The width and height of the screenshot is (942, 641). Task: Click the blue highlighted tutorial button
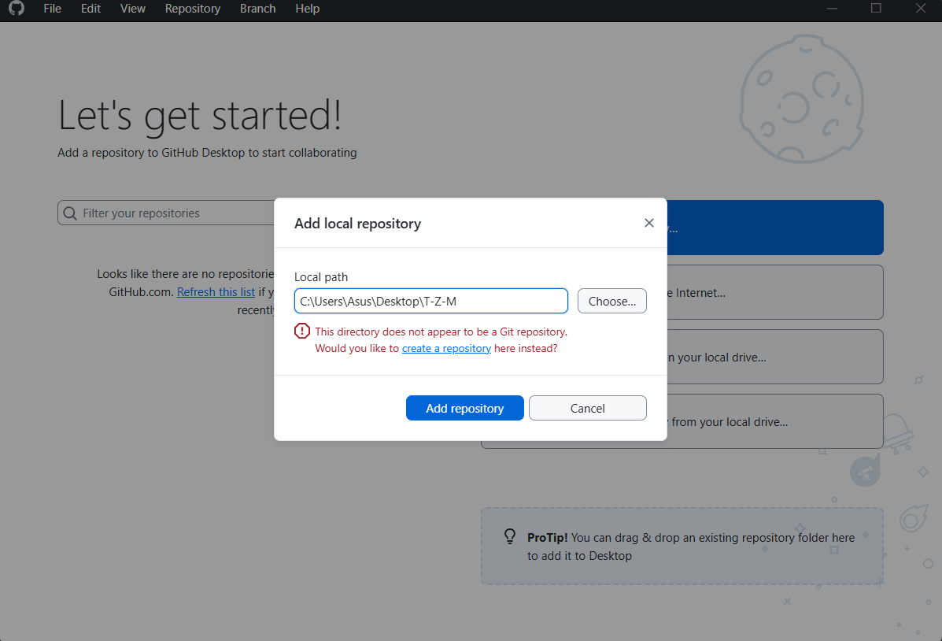click(x=775, y=228)
